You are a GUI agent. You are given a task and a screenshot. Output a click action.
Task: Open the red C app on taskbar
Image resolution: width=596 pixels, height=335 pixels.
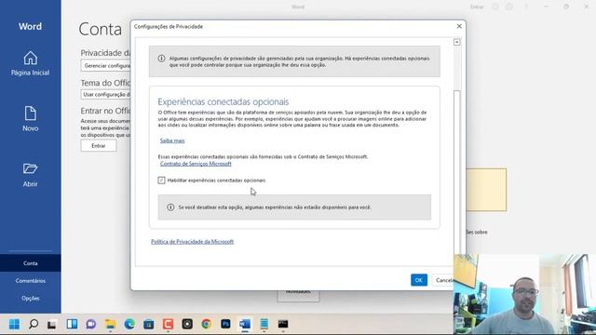pos(168,324)
